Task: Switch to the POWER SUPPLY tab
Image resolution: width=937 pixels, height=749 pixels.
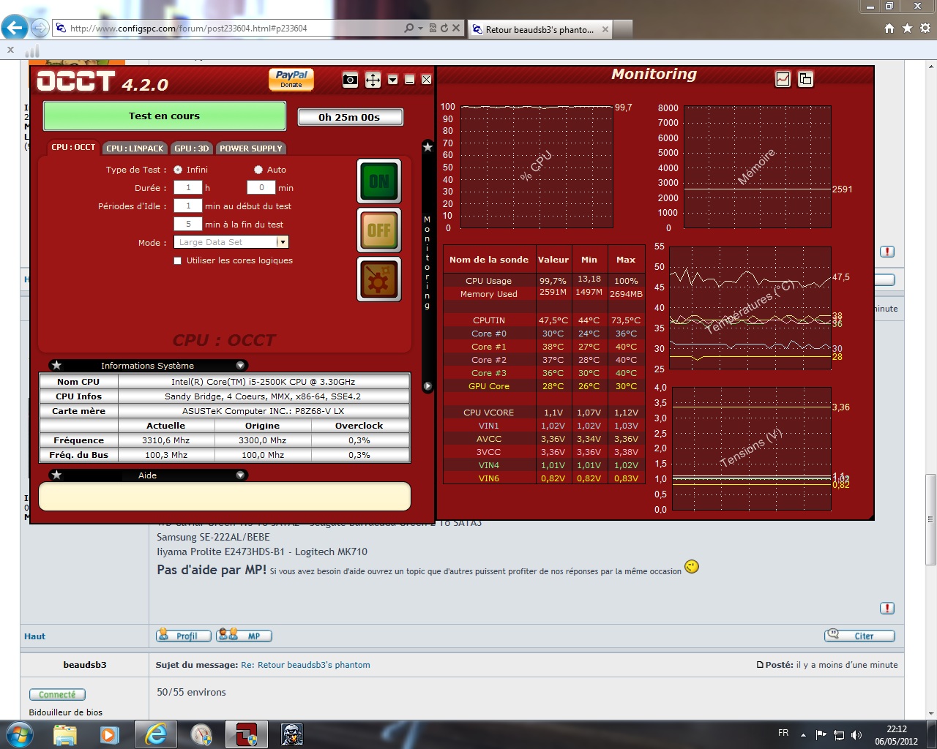Action: coord(250,148)
